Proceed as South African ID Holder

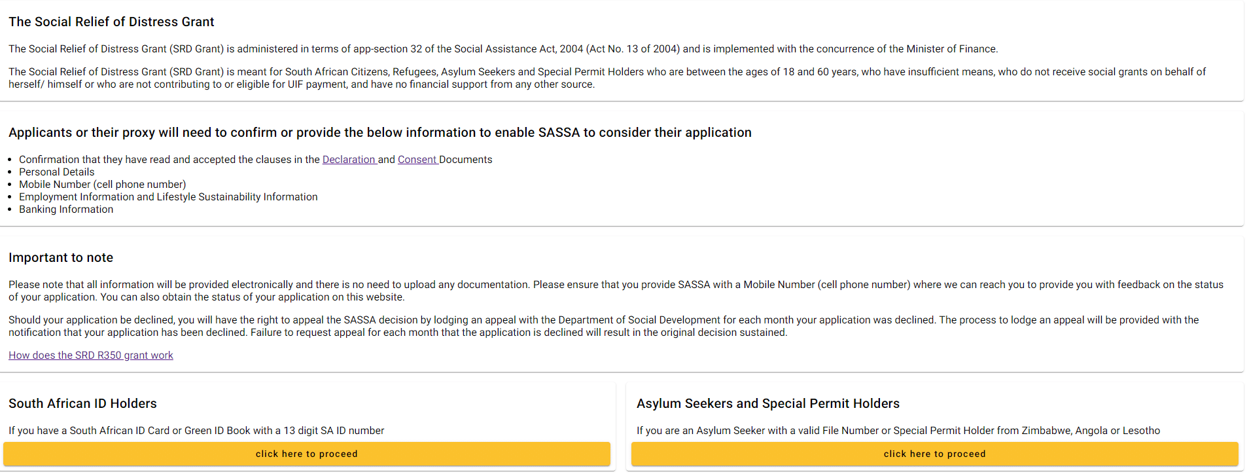coord(306,454)
